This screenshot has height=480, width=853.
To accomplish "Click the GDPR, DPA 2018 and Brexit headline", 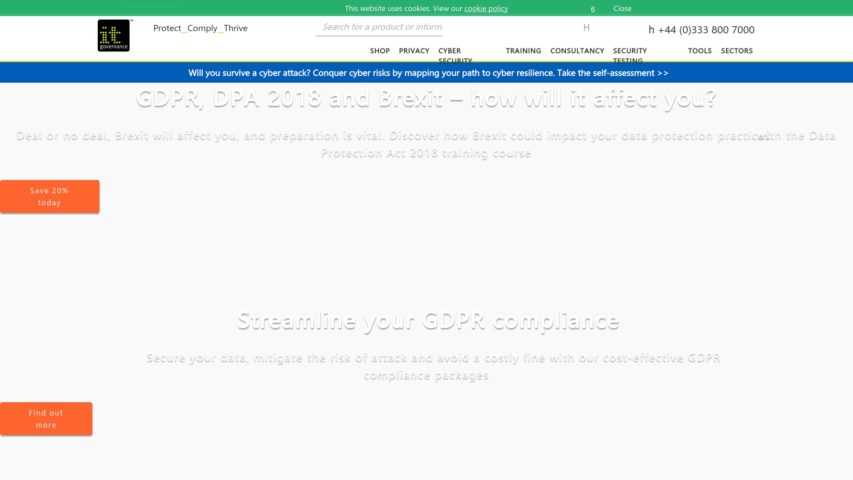I will [x=426, y=98].
